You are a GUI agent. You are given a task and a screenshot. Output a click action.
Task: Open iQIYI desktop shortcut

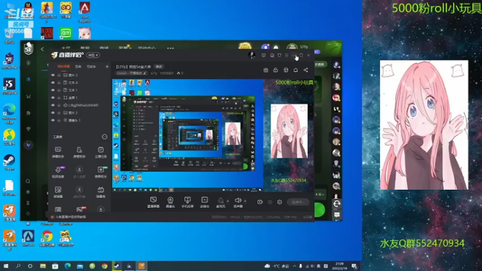pyautogui.click(x=66, y=33)
